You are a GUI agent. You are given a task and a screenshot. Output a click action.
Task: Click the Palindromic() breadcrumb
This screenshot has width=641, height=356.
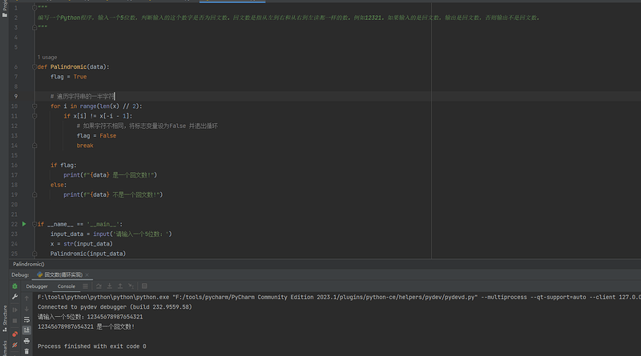(29, 264)
